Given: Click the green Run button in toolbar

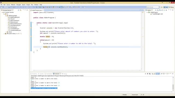Looking at the screenshot, I should [40, 7].
